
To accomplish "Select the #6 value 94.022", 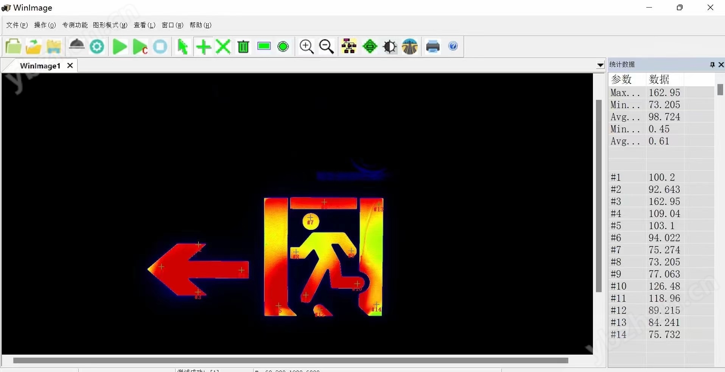I will (x=664, y=238).
